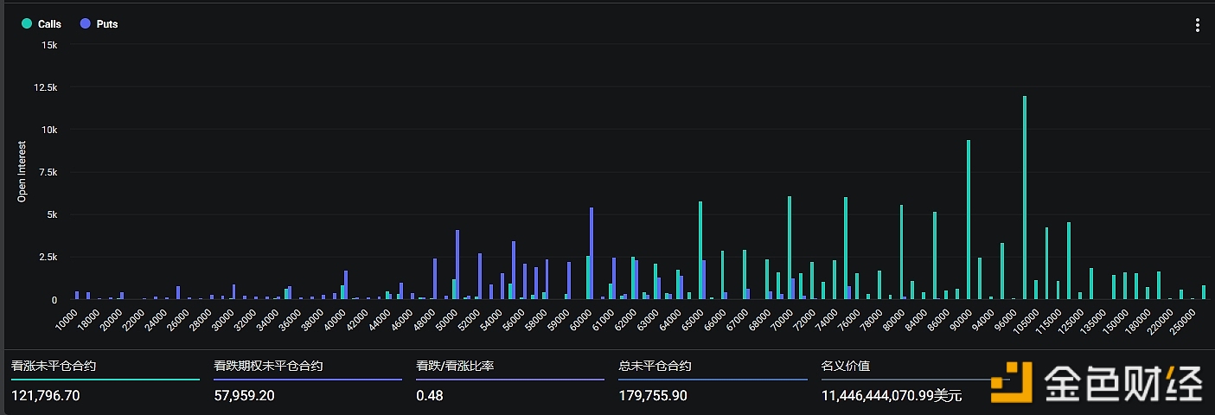Click the 40000 strike label on x-axis
1215x415 pixels.
point(333,319)
